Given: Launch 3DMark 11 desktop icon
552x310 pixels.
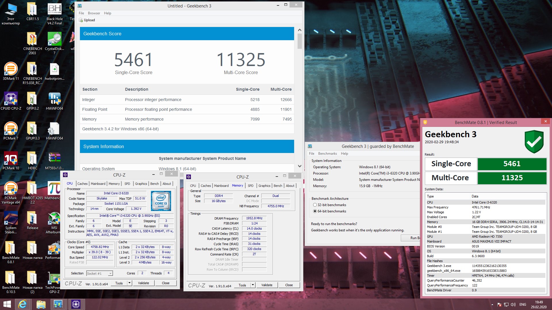Looking at the screenshot, I should click(11, 71).
